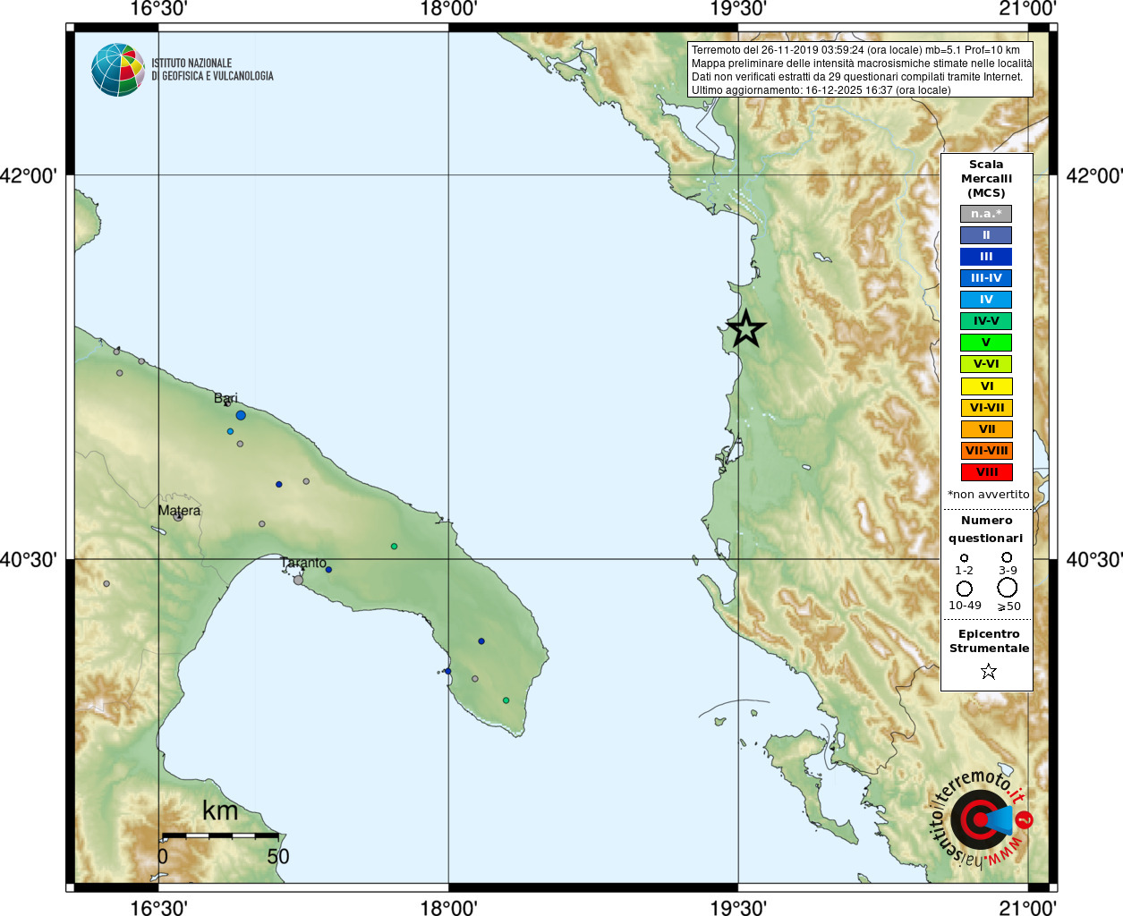Click the Scala Mercalli (MCS) legend title

point(986,178)
